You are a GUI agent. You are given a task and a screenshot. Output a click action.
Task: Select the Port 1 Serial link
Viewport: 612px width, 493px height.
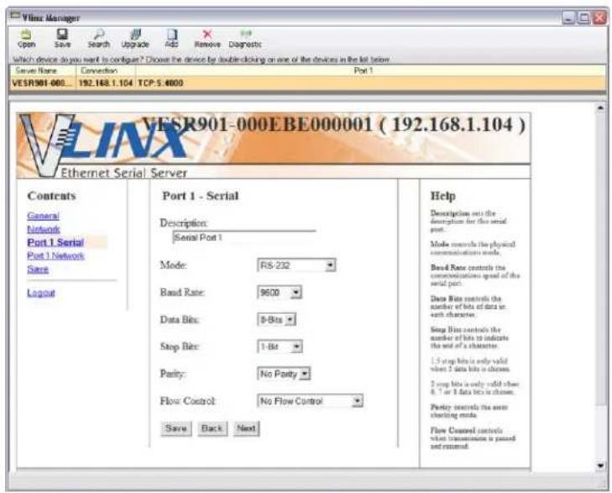(55, 243)
